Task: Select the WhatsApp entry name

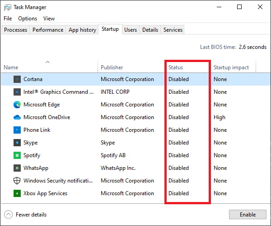Action: tap(36, 168)
